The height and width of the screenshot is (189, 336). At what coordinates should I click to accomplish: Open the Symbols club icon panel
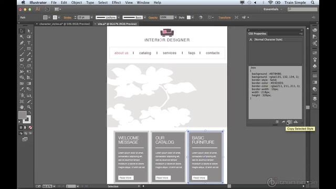coord(314,66)
